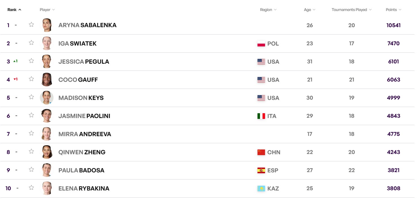This screenshot has width=417, height=199.
Task: Click the star icon next to Elena Rybakina
Action: pos(31,188)
